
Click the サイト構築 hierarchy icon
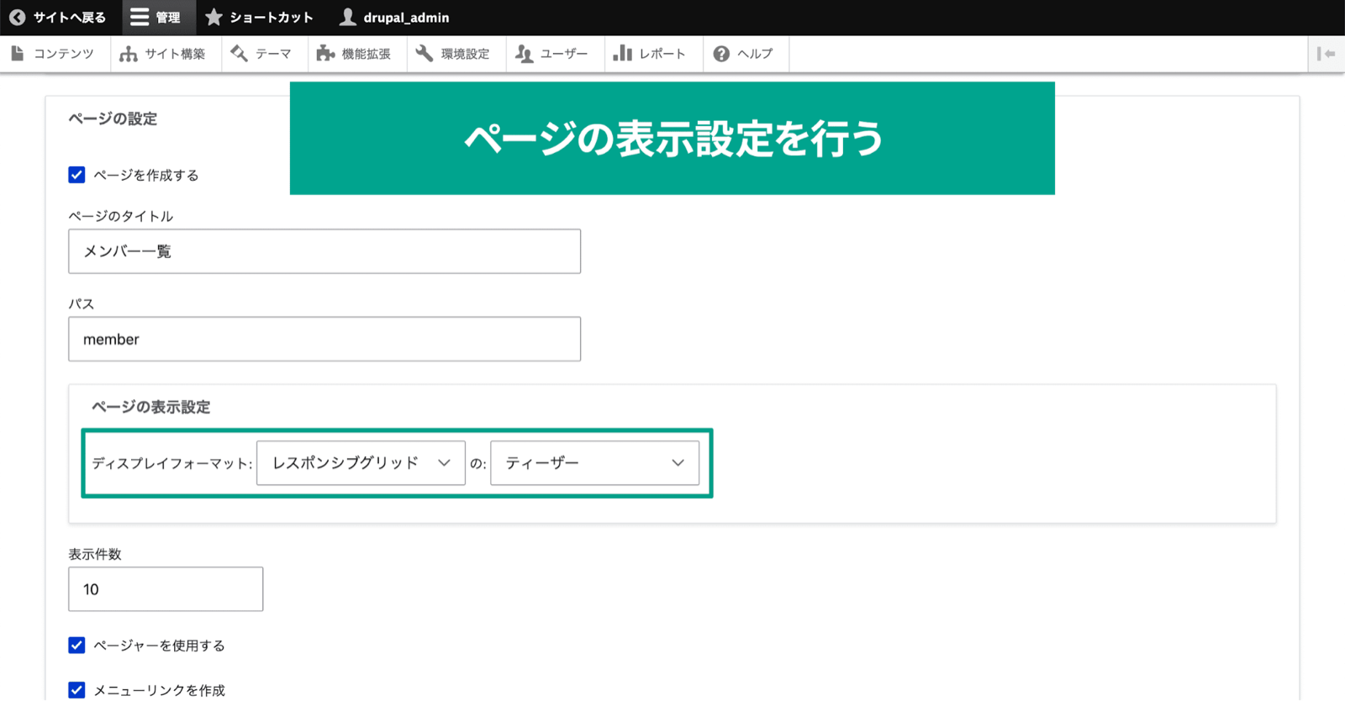coord(129,54)
